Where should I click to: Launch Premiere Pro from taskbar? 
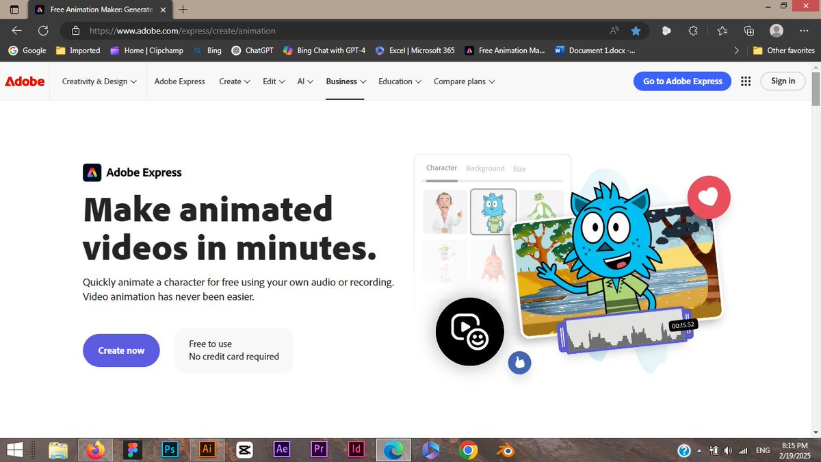[319, 450]
